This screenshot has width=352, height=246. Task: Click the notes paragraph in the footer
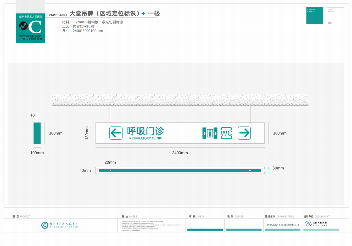coord(151,226)
